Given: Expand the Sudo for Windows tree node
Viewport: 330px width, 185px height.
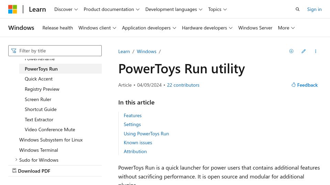Looking at the screenshot, I should 16,160.
